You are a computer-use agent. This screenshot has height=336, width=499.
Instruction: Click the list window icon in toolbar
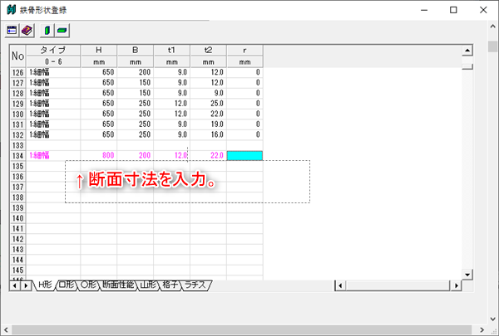pos(12,30)
